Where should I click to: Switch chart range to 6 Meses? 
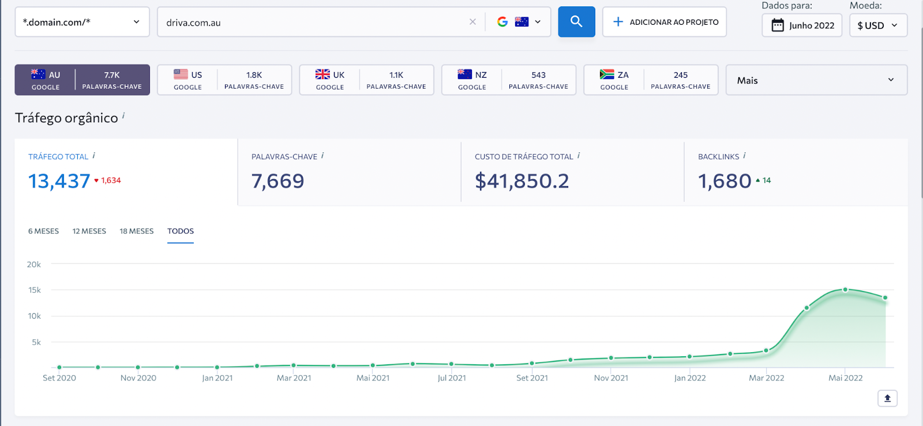coord(43,231)
